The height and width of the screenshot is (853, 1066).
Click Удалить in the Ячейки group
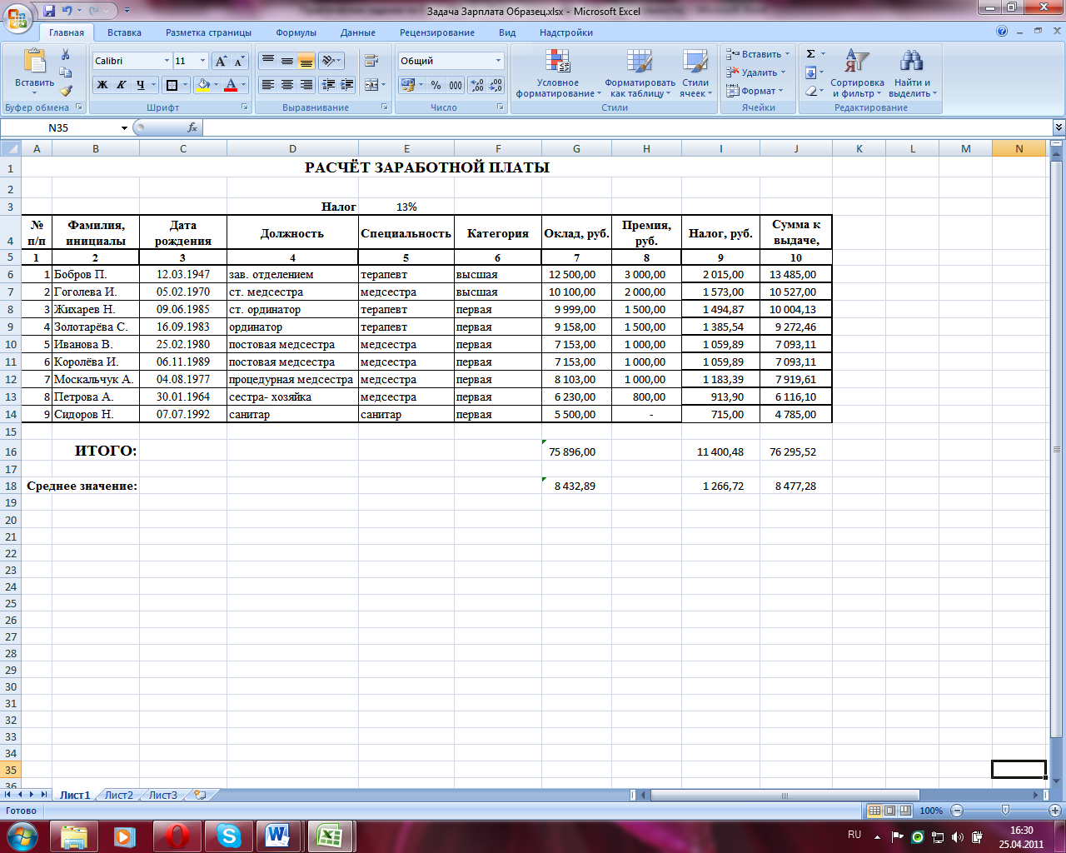tap(756, 72)
